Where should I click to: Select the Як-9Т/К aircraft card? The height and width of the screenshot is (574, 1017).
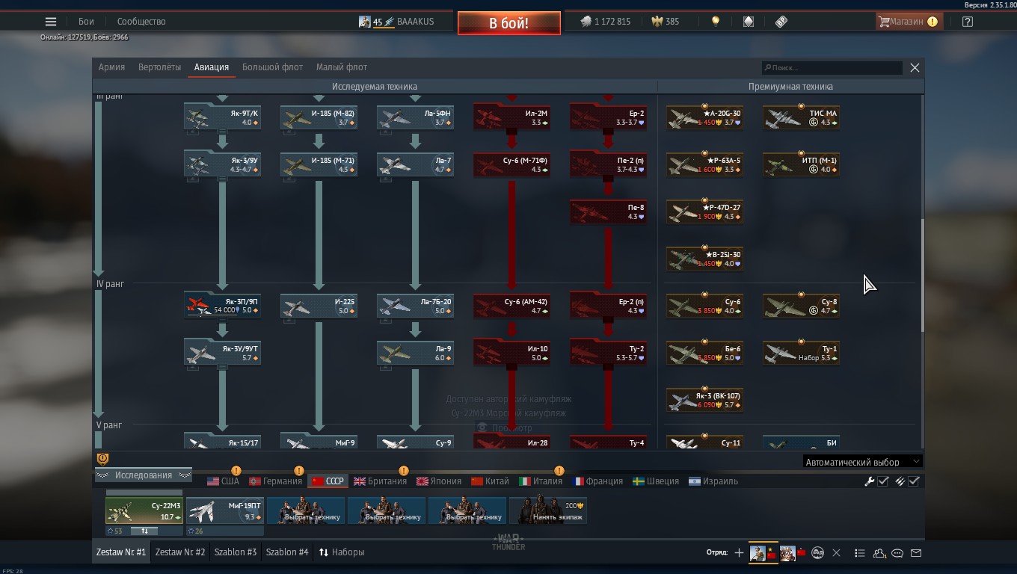pyautogui.click(x=222, y=117)
